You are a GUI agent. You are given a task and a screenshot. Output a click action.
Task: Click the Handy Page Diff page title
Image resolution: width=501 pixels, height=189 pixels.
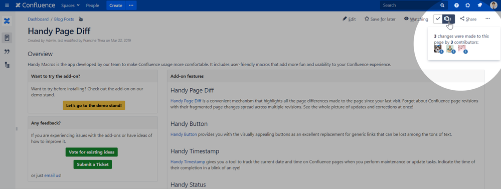59,31
